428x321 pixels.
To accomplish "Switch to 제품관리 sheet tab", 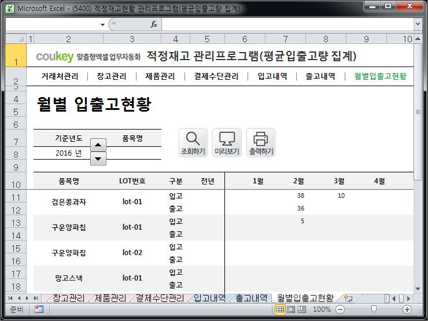I will [x=110, y=298].
